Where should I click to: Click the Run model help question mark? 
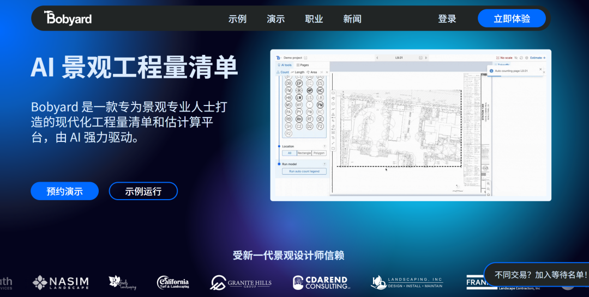tap(324, 164)
